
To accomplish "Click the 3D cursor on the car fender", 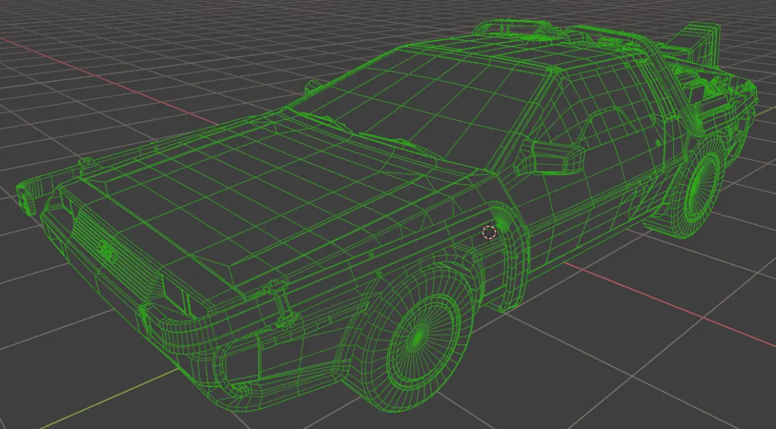I will (x=490, y=232).
